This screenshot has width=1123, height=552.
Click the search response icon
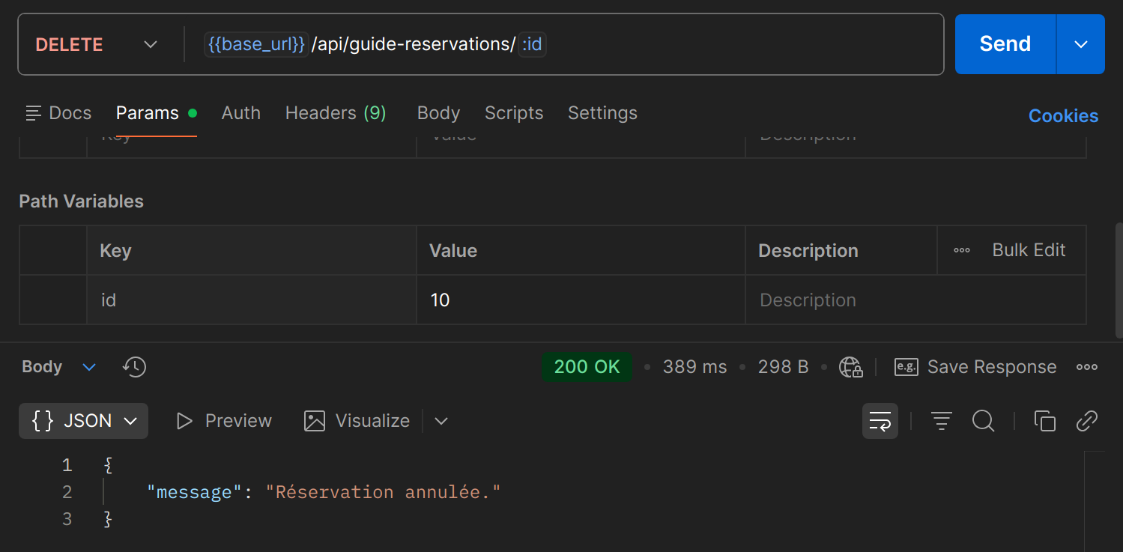tap(984, 421)
